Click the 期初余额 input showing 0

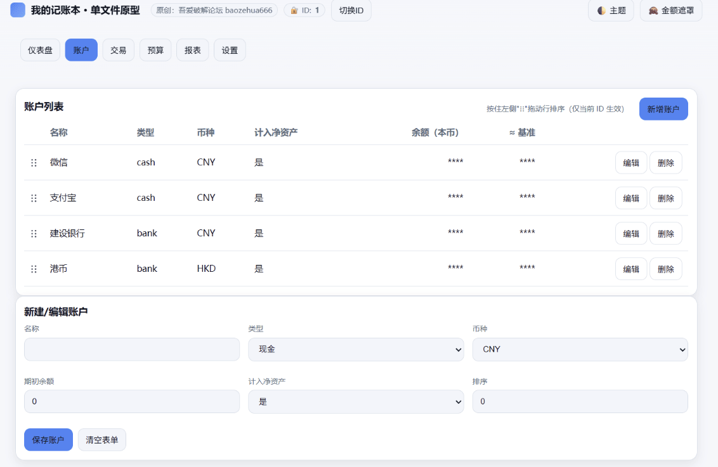(x=131, y=401)
